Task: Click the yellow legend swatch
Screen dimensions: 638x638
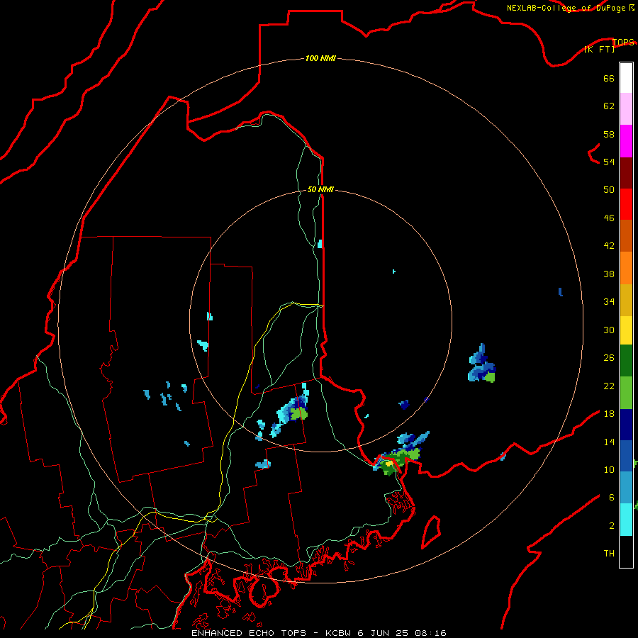Action: 626,330
